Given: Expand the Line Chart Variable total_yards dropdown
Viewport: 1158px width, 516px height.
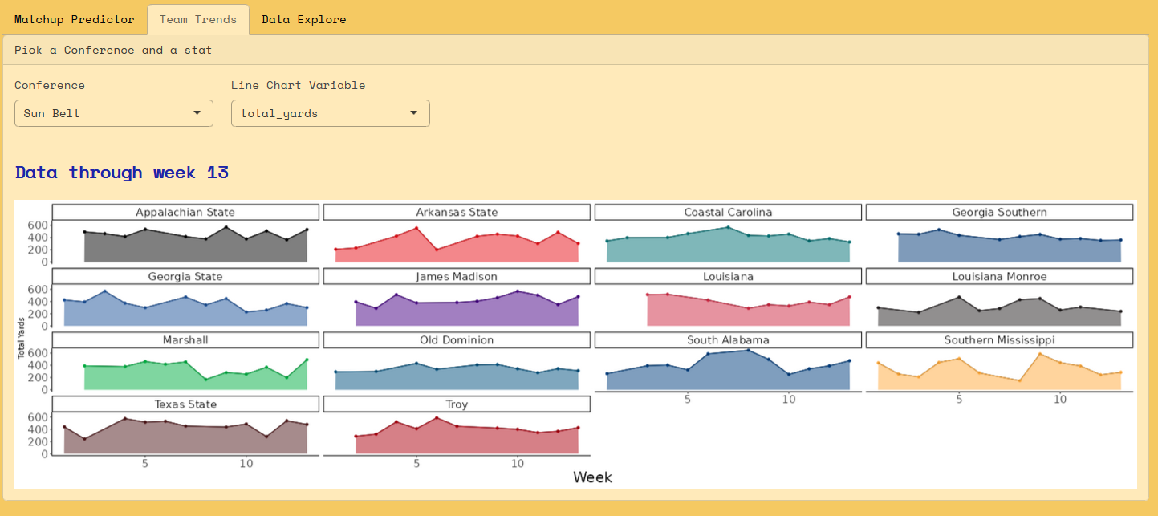Looking at the screenshot, I should point(330,113).
